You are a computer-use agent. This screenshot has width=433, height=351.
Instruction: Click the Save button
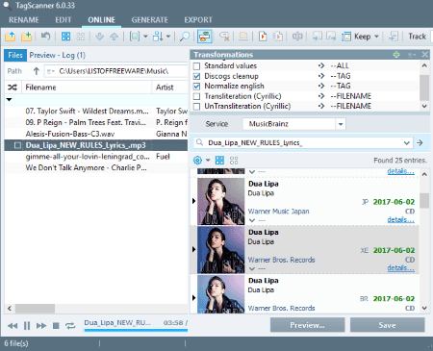[387, 325]
